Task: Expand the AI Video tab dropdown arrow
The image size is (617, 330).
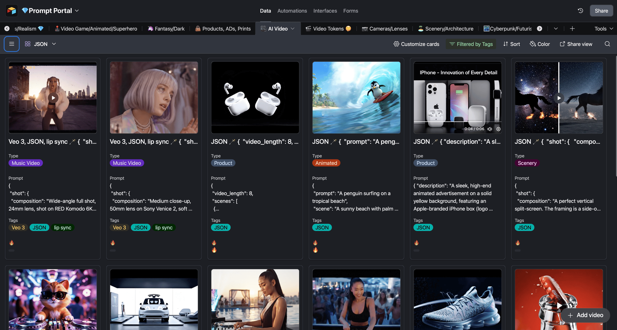Action: (x=293, y=29)
